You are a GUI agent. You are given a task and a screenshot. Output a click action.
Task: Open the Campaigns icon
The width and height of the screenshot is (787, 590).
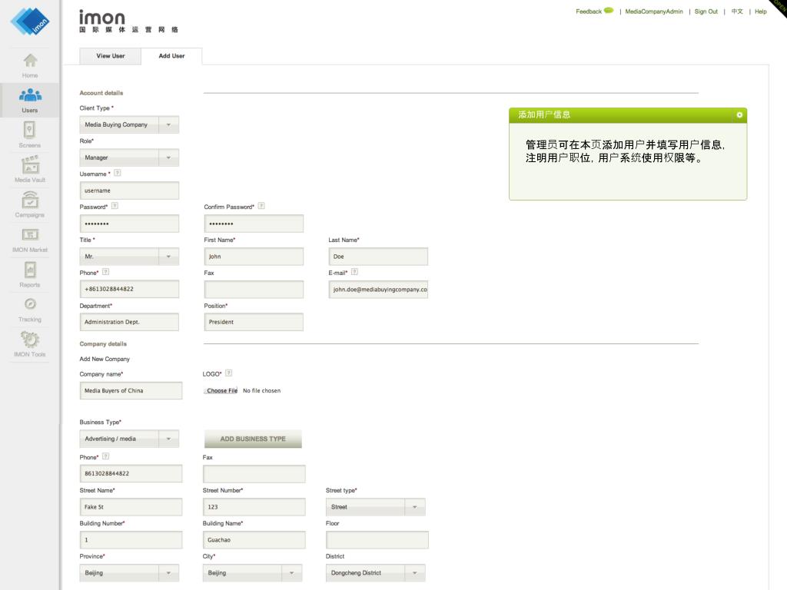click(x=30, y=200)
